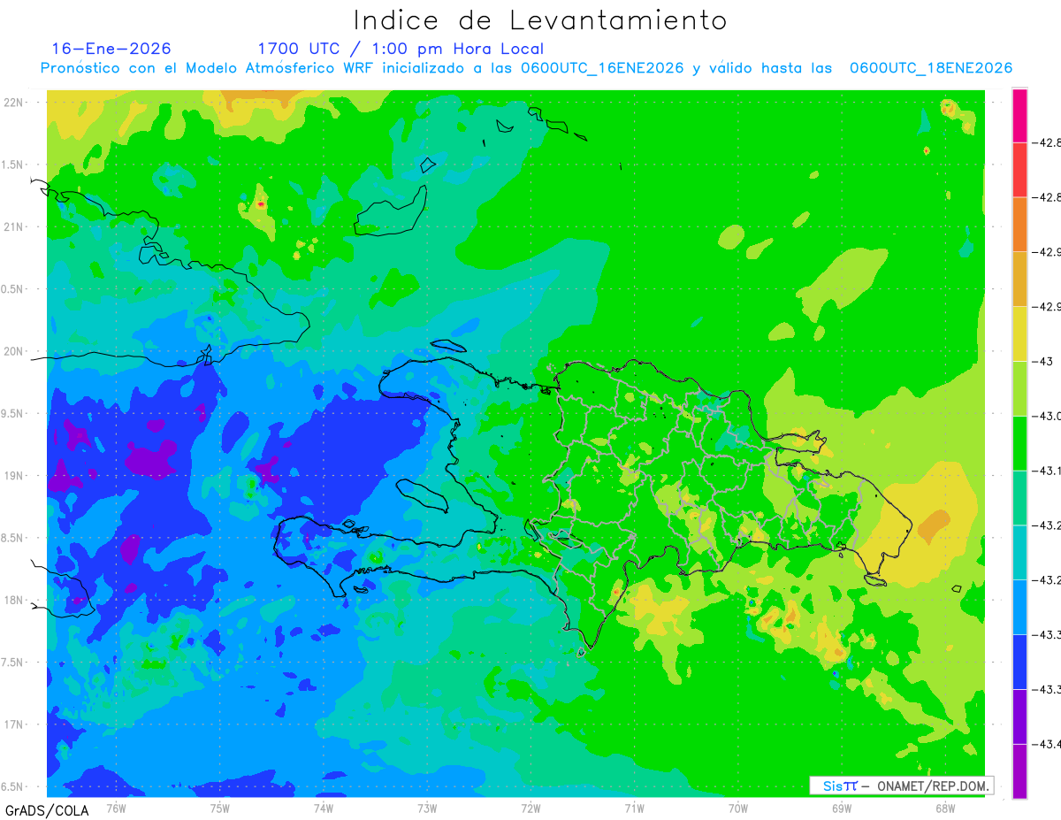Viewport: 1061px width, 820px height.
Task: Click the "22N" latitude label
Action: (14, 103)
